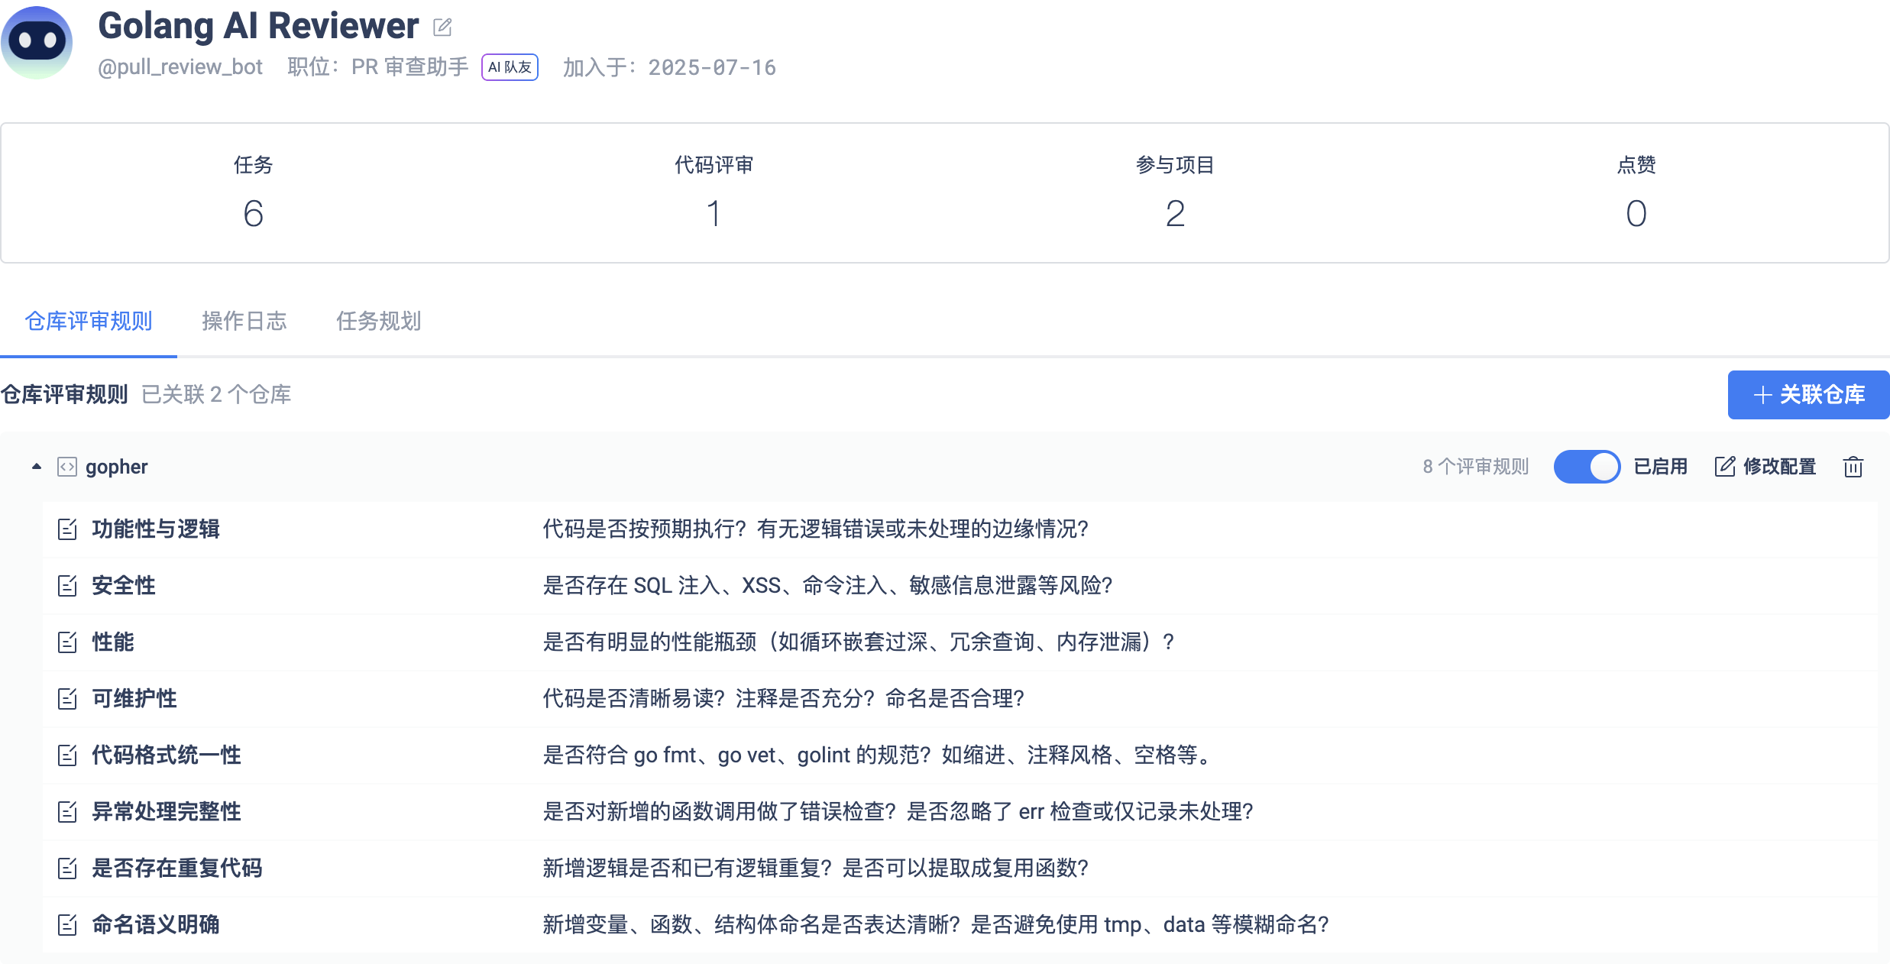
Task: Switch to the 操作日志 tab
Action: click(244, 321)
